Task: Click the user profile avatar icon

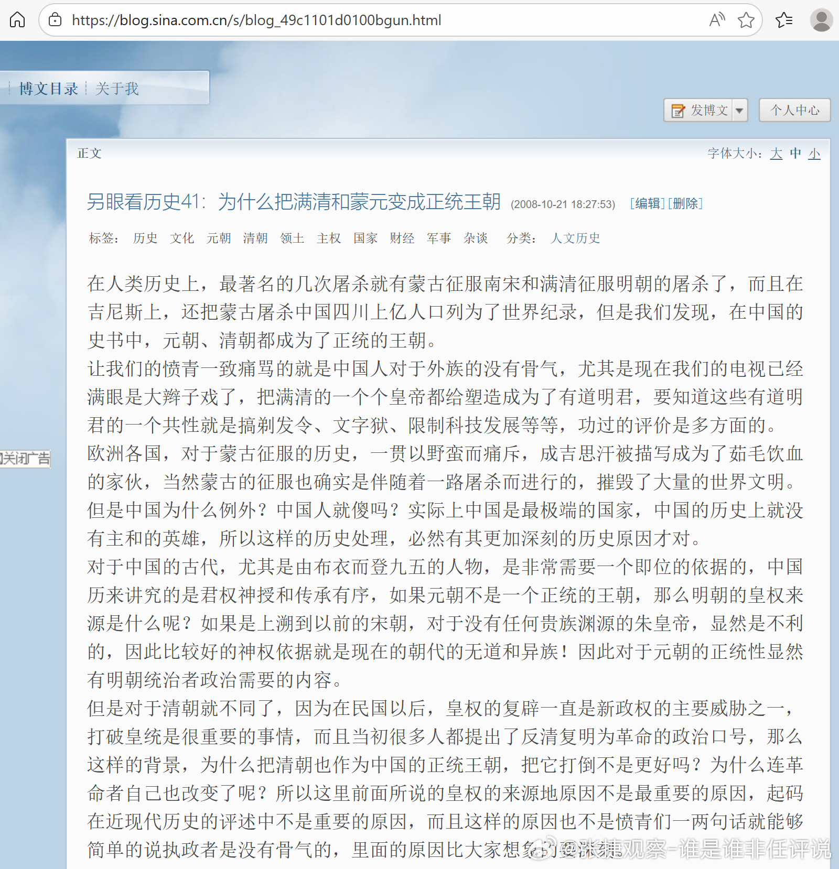Action: click(821, 20)
